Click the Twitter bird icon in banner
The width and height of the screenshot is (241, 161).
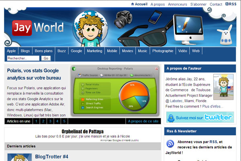click(171, 118)
